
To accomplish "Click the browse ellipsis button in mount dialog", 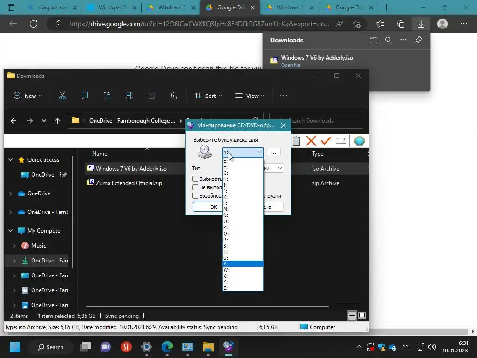I will 273,152.
